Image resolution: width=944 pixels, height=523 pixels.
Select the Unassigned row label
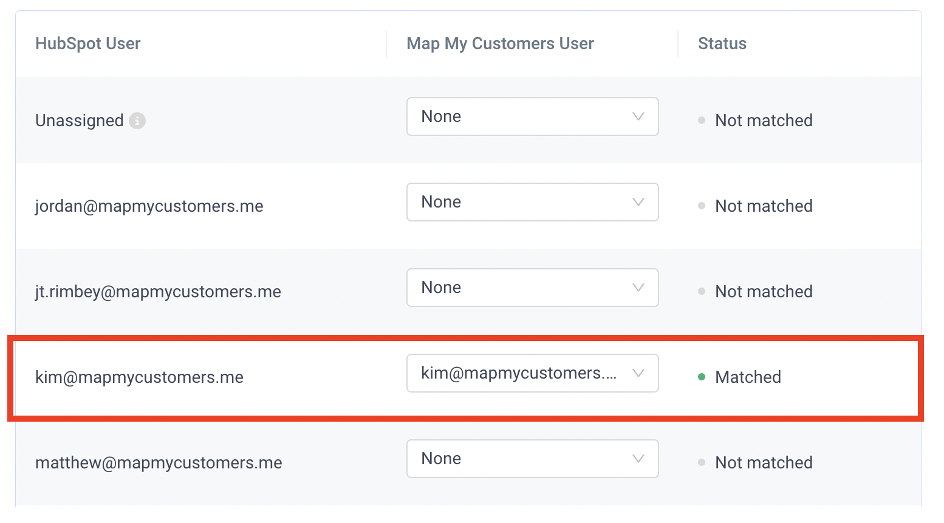click(x=80, y=121)
